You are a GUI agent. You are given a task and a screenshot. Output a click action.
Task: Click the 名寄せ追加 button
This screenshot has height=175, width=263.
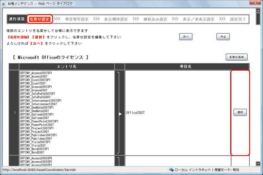[x=237, y=57]
